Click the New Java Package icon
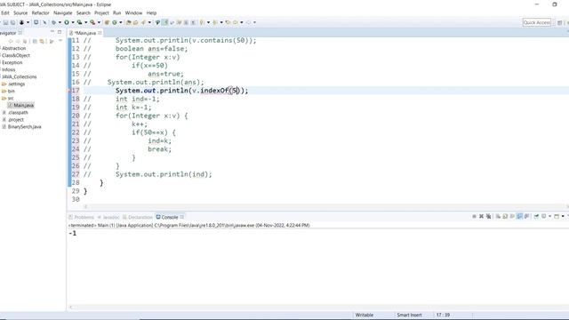 pos(107,22)
